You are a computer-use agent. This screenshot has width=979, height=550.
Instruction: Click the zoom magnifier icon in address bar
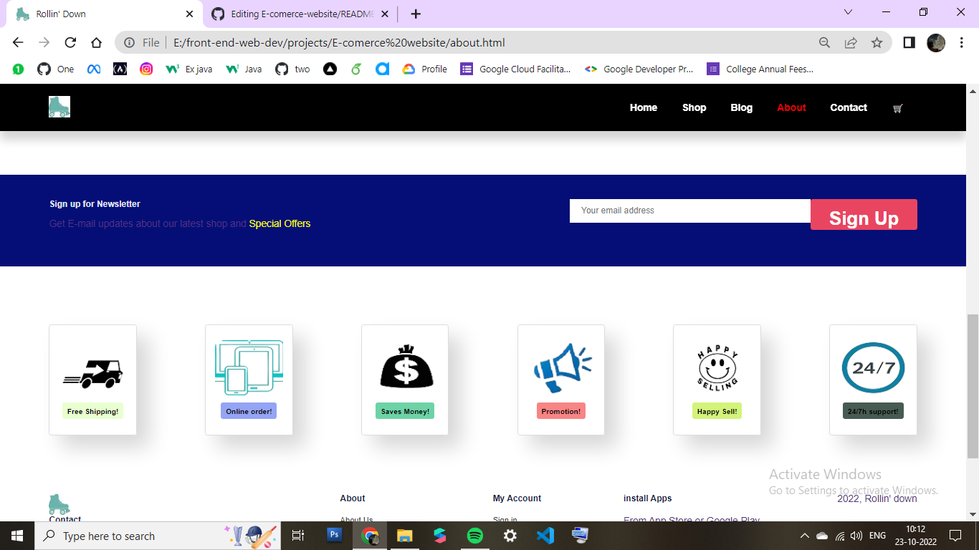tap(825, 42)
